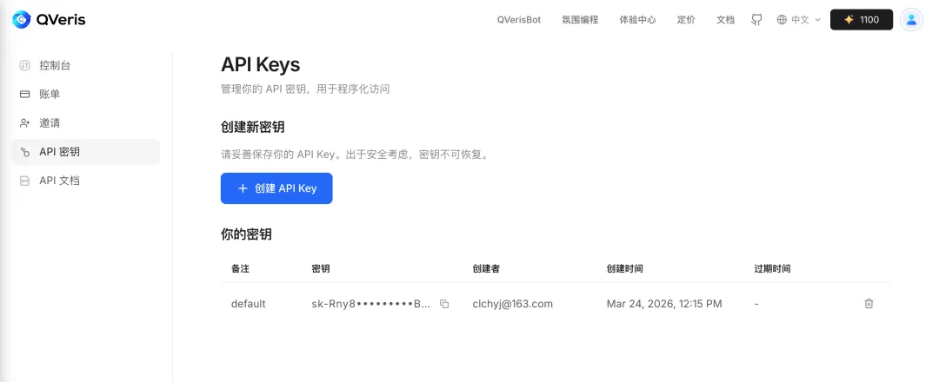Open the user avatar profile

click(x=911, y=20)
